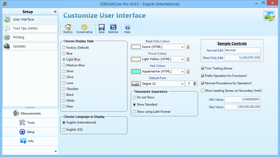Screen dimensions: 280x157
Task: Click the navigation pane options arrow at bottom
Action: pos(56,151)
